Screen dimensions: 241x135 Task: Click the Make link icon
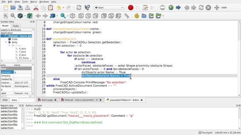point(151,16)
